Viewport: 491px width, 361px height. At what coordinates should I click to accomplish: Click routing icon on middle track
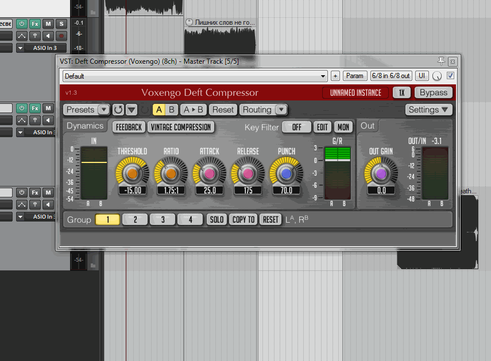[35, 120]
